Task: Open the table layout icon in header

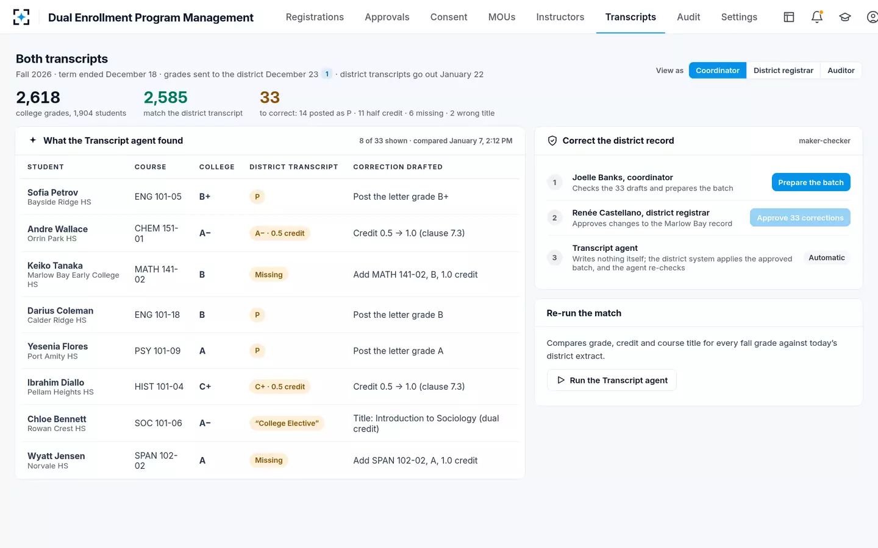Action: coord(789,17)
